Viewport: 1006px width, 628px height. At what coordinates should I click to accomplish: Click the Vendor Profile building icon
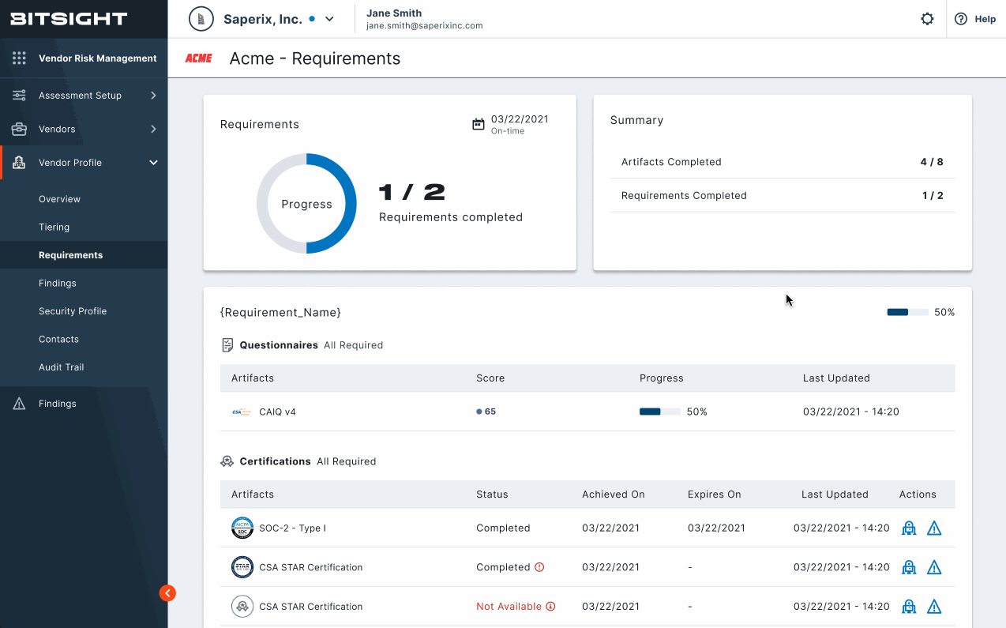[19, 163]
